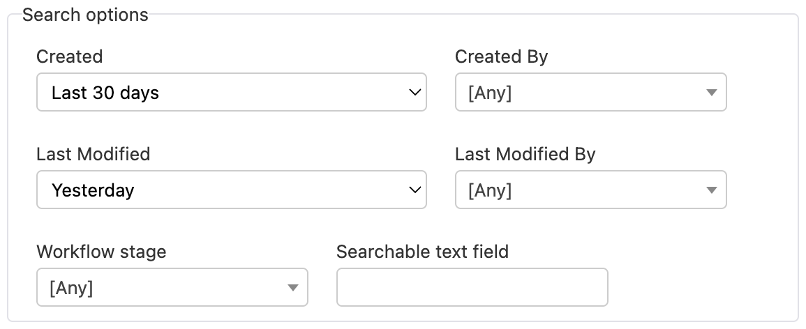Click the "Last Modified" field label
Viewport: 806px width, 329px height.
(93, 154)
